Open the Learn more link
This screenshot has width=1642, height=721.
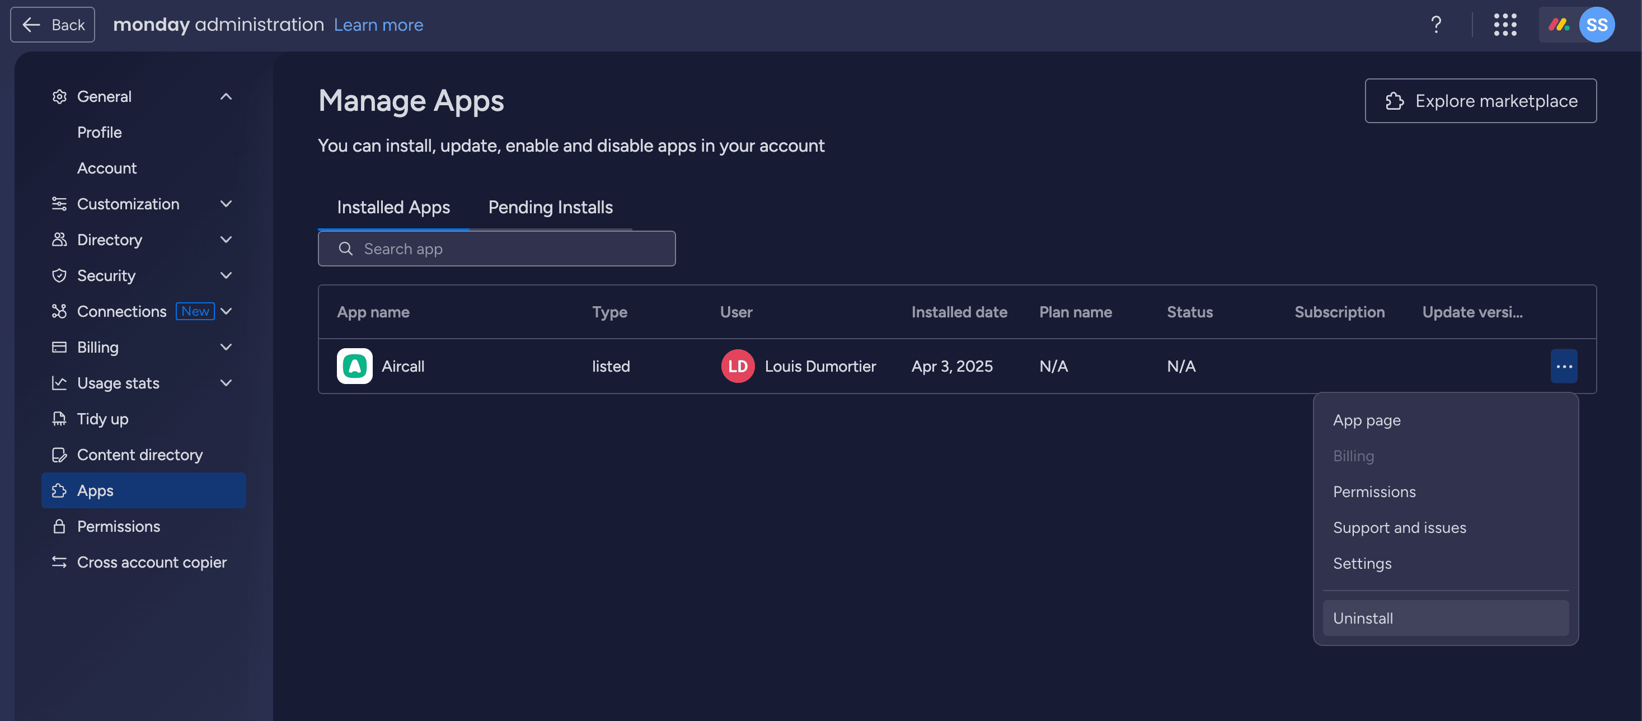(378, 24)
